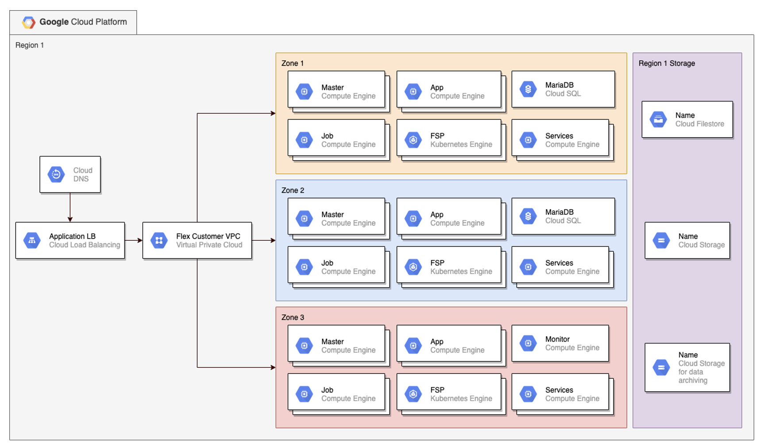Select the Application LB load balancing icon
Screen dimensions: 760x447
32,240
